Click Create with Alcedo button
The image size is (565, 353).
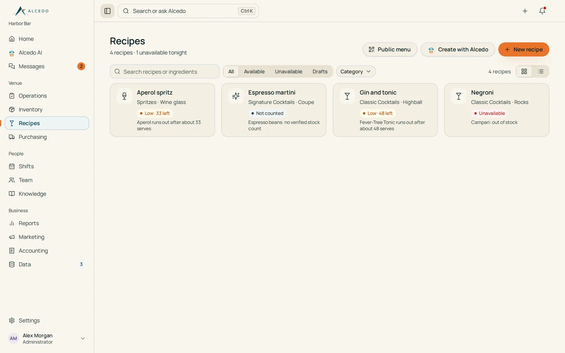point(458,49)
